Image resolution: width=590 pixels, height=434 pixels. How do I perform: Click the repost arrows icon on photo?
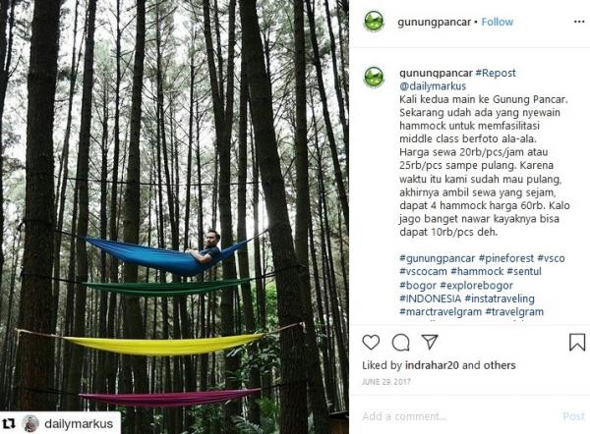[x=9, y=424]
